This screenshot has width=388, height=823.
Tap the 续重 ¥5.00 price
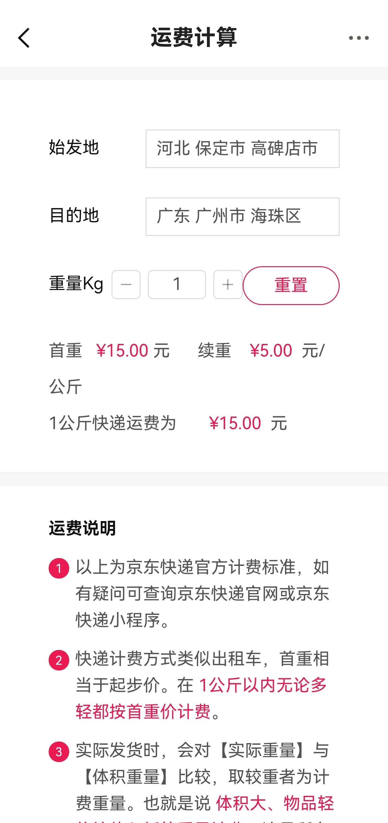(271, 351)
